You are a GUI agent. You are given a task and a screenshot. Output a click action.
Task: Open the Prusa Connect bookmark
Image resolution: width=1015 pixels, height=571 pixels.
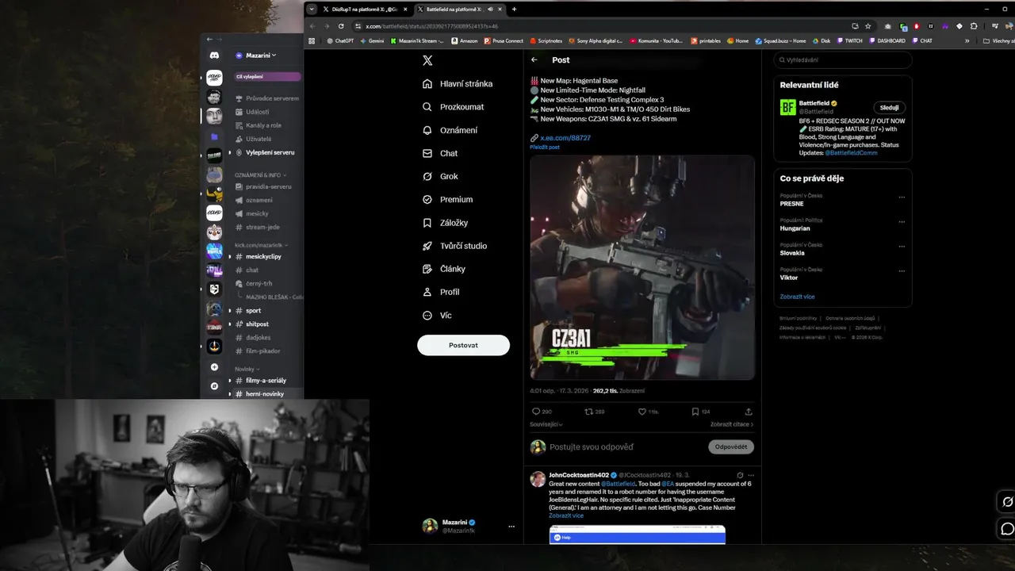[x=503, y=40]
